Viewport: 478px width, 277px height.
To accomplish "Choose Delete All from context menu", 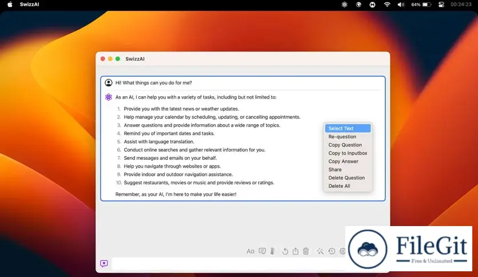I will [x=348, y=186].
